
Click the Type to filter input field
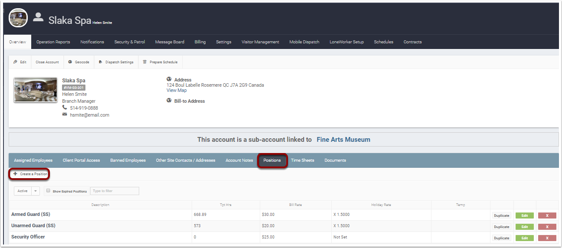pos(114,191)
